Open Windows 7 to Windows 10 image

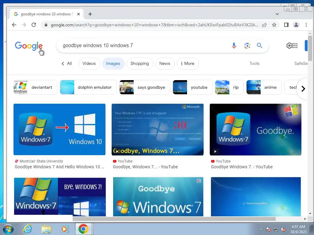coord(59,129)
